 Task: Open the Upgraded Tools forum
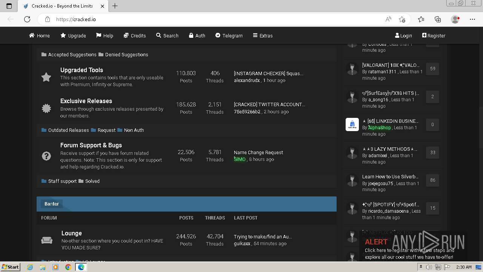[x=82, y=70]
